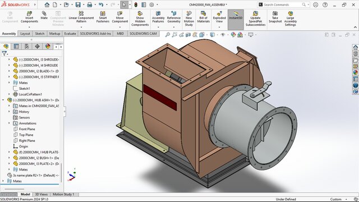359x202 pixels.
Task: Start a New Motion Study
Action: [189, 19]
